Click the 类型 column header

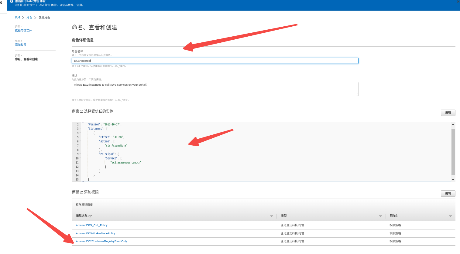pos(284,216)
